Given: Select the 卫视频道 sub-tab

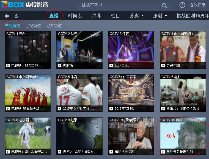Looking at the screenshot, I should tap(33, 26).
